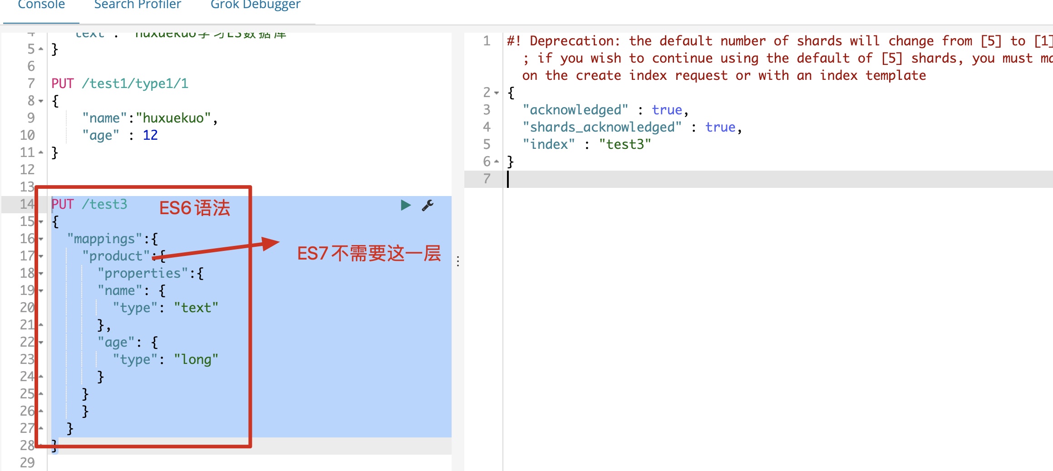Click the PUT /test3 request line
The image size is (1053, 471).
tap(89, 205)
